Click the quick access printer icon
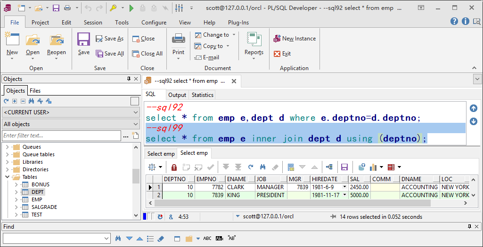This screenshot has width=483, height=247. click(67, 8)
